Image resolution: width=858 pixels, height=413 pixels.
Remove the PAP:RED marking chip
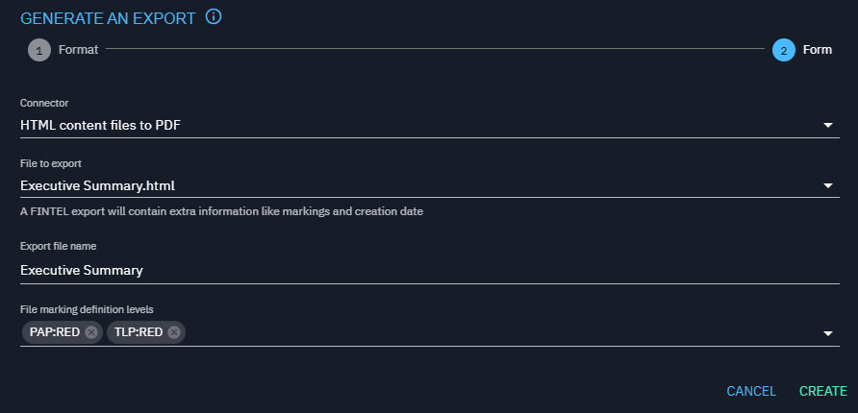[91, 332]
